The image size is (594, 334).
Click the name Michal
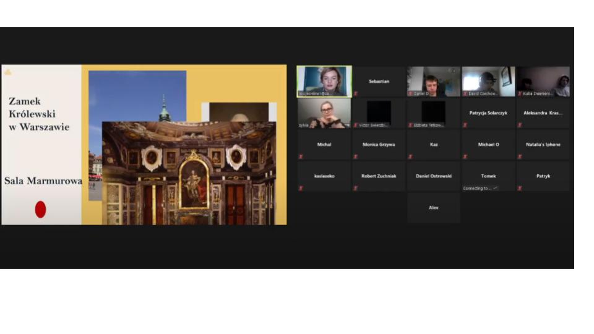tap(324, 144)
